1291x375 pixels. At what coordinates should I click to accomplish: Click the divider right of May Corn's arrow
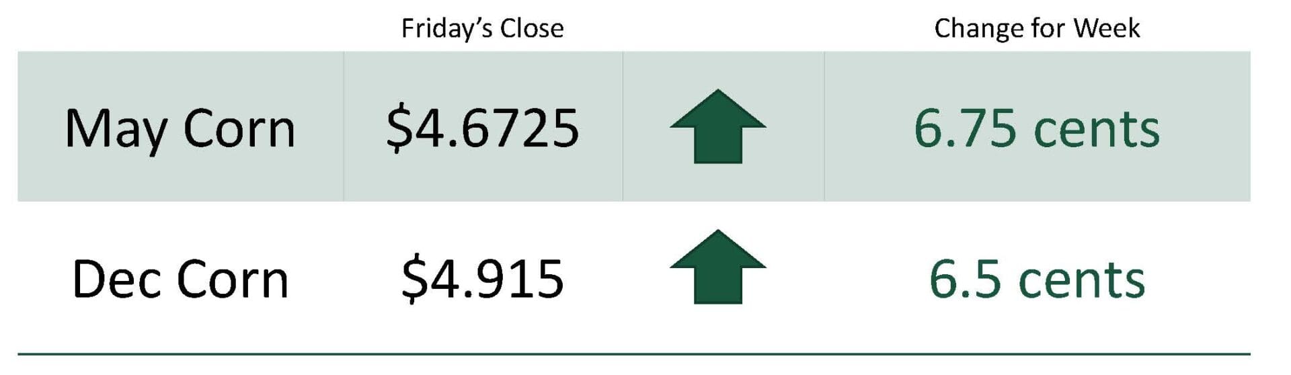click(824, 126)
